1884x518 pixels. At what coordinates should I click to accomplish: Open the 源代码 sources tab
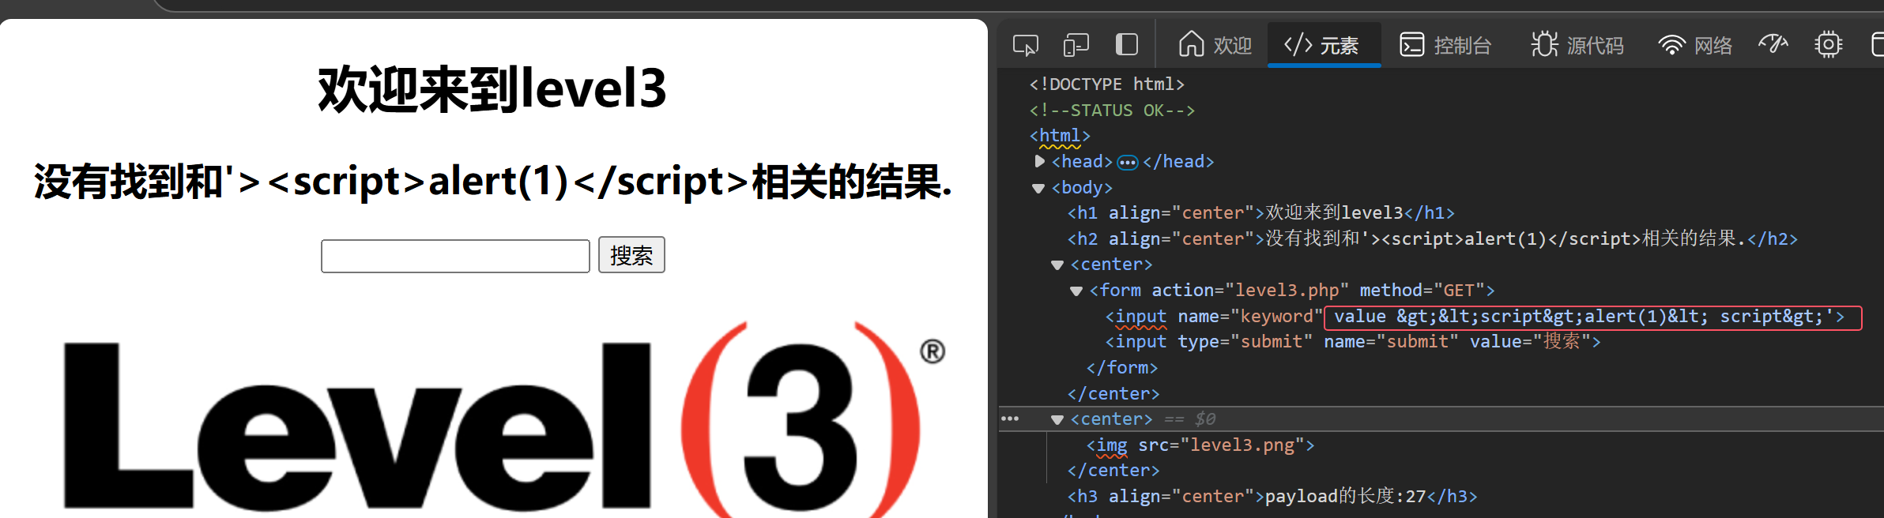click(x=1577, y=45)
